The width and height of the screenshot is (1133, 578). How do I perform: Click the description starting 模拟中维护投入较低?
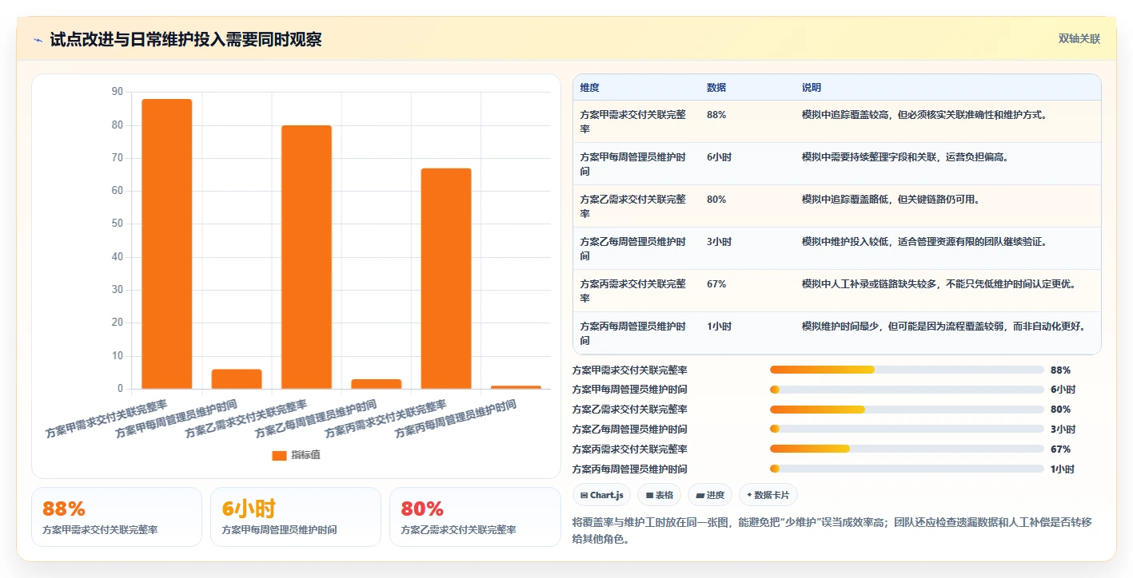tap(924, 241)
